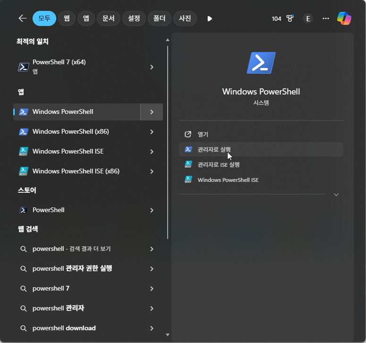Click the search icon for powershell 7

pos(23,289)
